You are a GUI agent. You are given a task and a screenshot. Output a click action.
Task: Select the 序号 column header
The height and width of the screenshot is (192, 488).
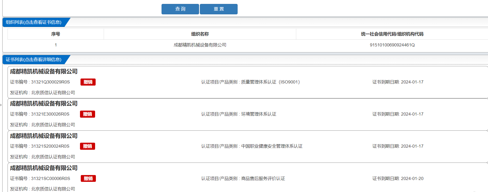56,34
